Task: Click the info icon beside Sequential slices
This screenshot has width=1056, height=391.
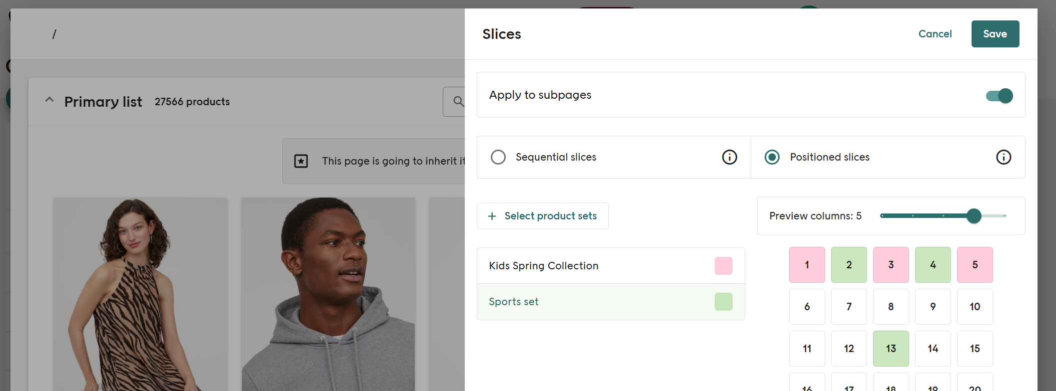Action: pyautogui.click(x=729, y=157)
